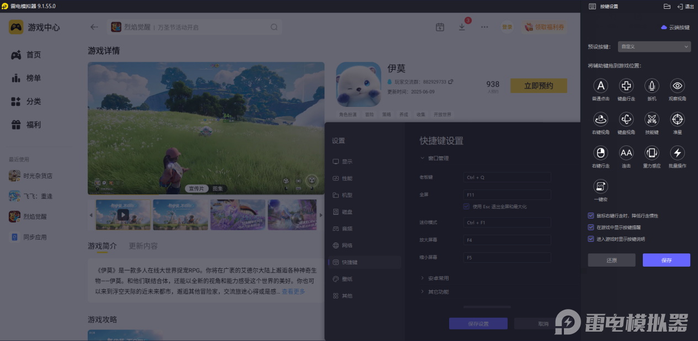Play the first video thumbnail
Image resolution: width=698 pixels, height=341 pixels.
point(123,214)
